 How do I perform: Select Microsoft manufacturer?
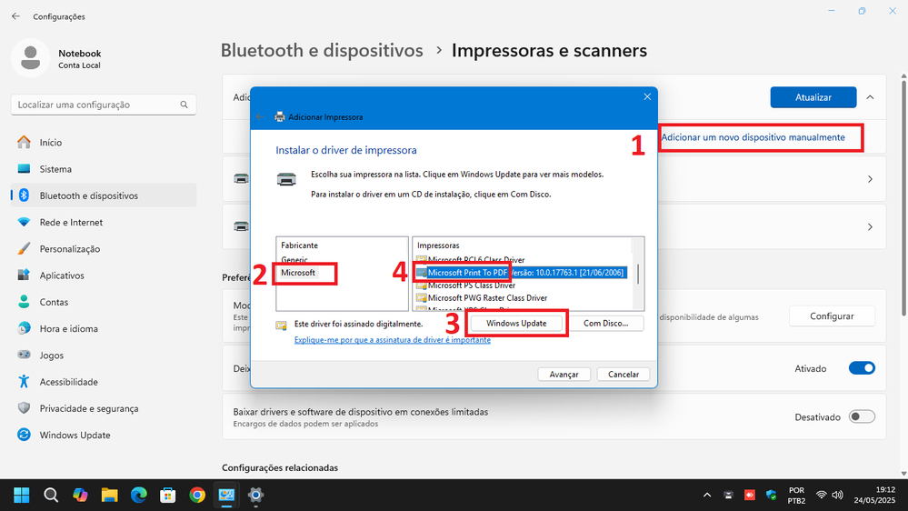[298, 273]
